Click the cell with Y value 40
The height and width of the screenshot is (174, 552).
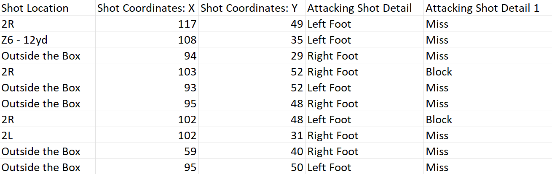click(x=252, y=151)
